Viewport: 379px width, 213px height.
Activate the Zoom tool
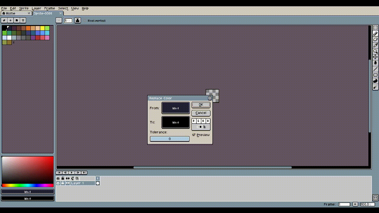pos(375,51)
